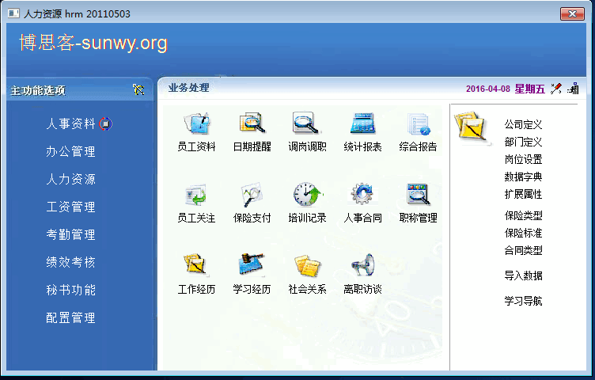Open the 数据字典 data dictionary link

[x=523, y=177]
